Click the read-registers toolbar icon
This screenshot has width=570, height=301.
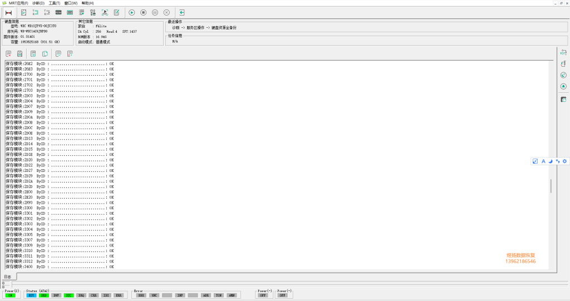pos(35,12)
